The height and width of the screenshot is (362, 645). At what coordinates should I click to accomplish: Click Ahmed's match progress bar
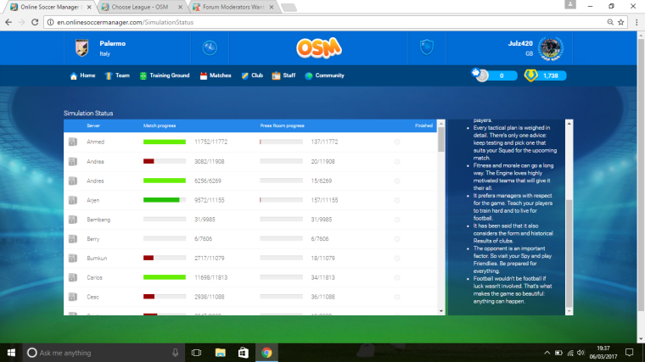coord(165,142)
